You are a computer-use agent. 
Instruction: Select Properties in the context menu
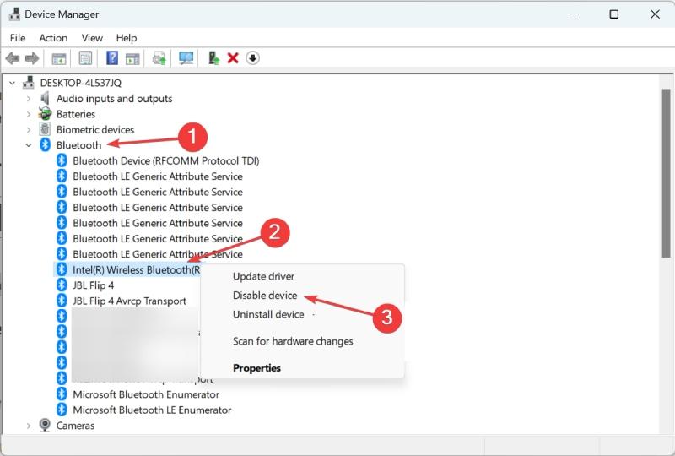[256, 368]
